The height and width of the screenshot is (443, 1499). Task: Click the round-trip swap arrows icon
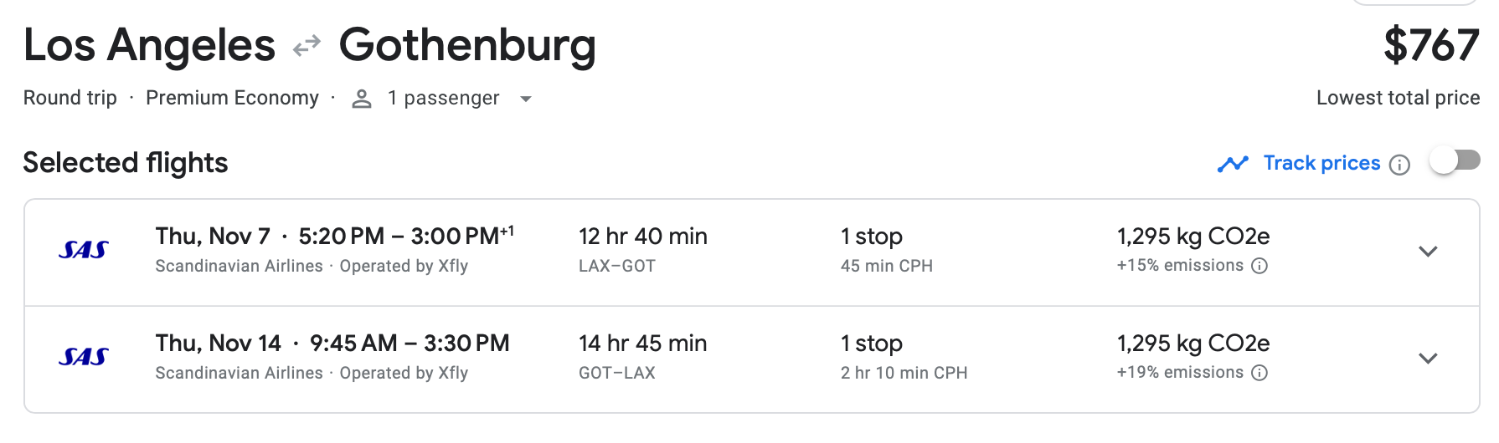306,45
